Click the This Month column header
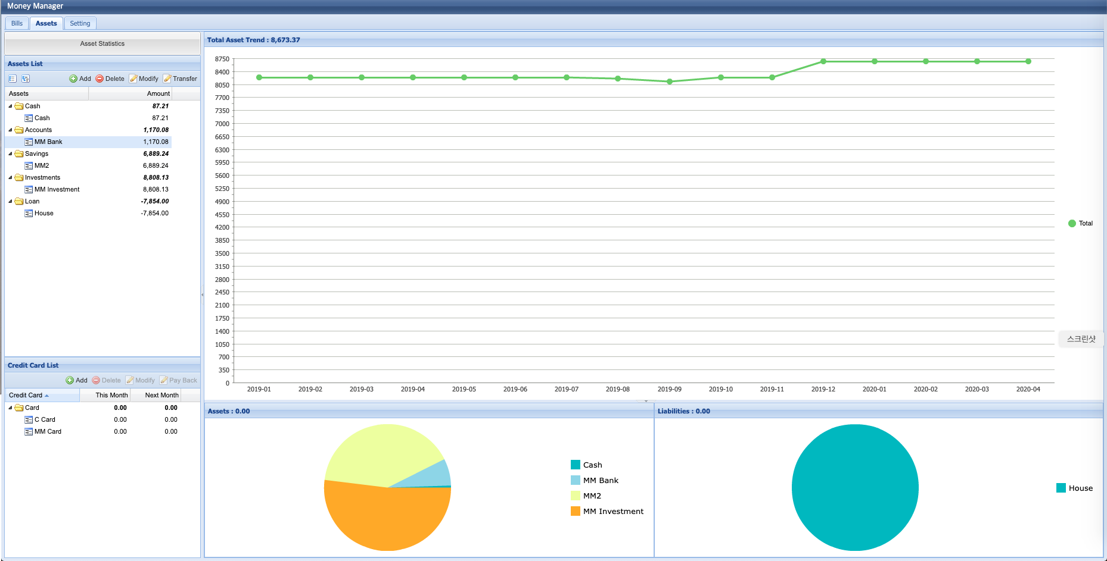Image resolution: width=1107 pixels, height=561 pixels. [105, 395]
